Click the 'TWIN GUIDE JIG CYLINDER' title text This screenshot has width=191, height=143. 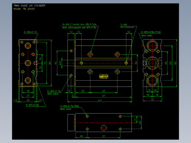[x=29, y=5]
